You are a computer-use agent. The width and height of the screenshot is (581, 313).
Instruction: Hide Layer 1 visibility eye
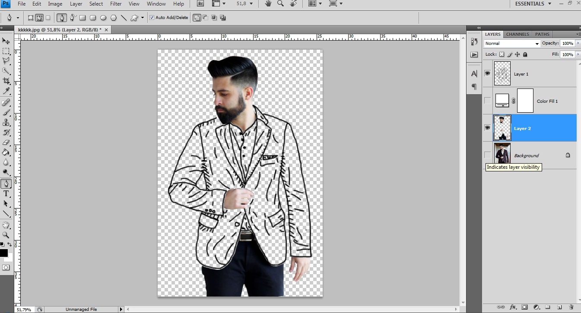487,73
